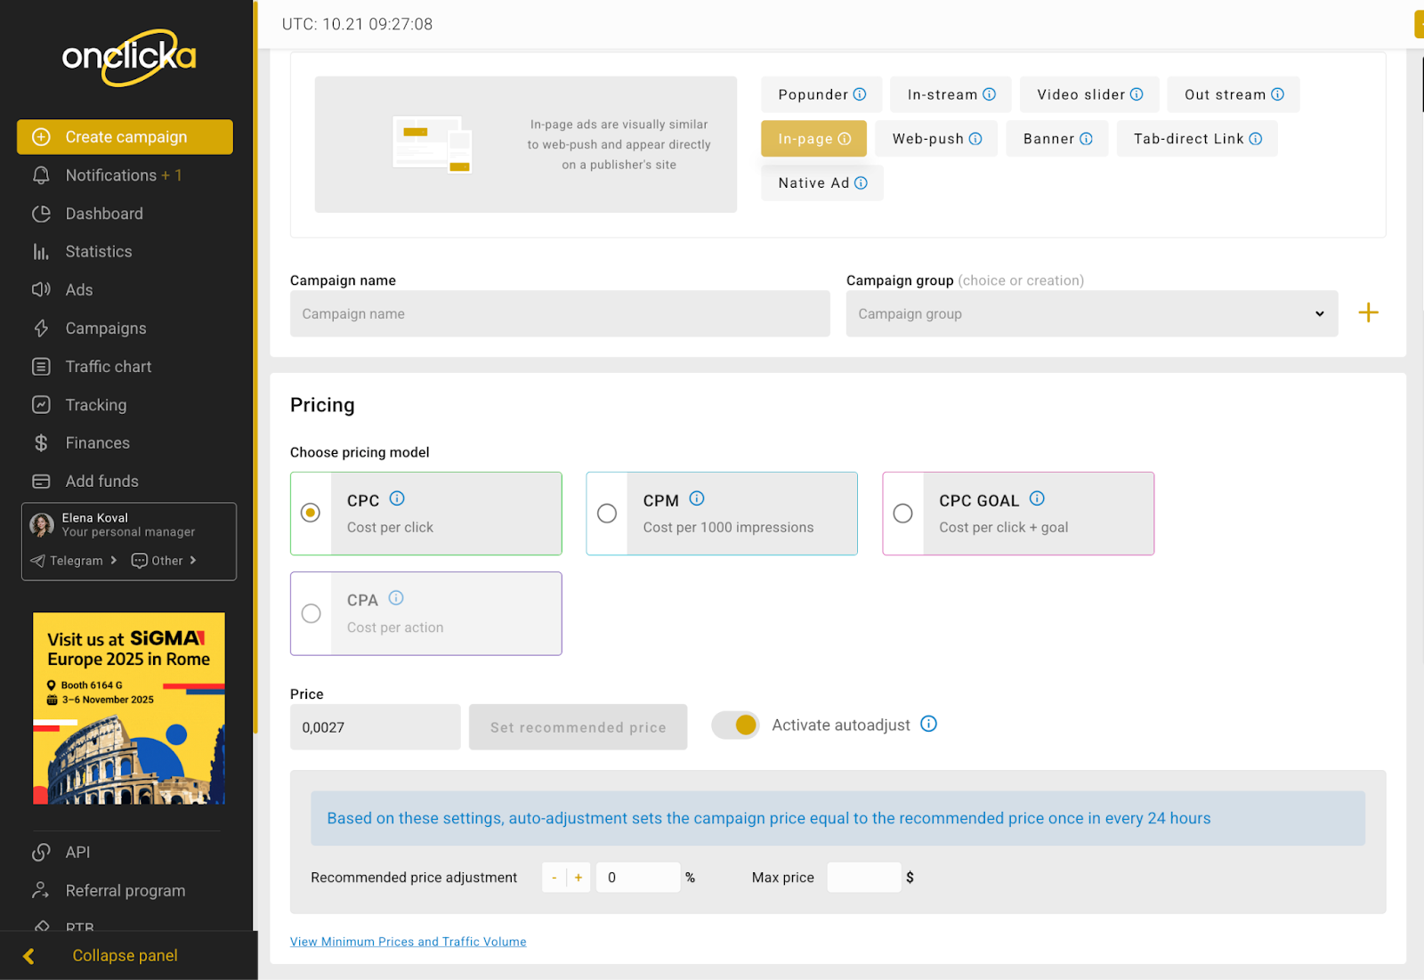Click the Campaign name input field
Image resolution: width=1424 pixels, height=980 pixels.
point(560,313)
